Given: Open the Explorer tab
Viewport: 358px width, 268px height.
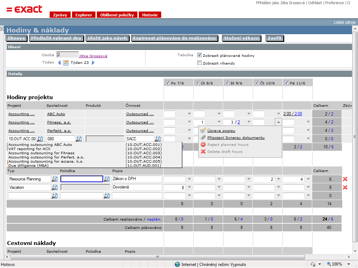Looking at the screenshot, I should (84, 15).
